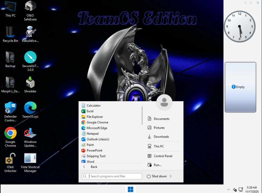Select Vista Shortcut Manager desktop icon
Viewport: 262px width, 193px height.
click(x=30, y=162)
